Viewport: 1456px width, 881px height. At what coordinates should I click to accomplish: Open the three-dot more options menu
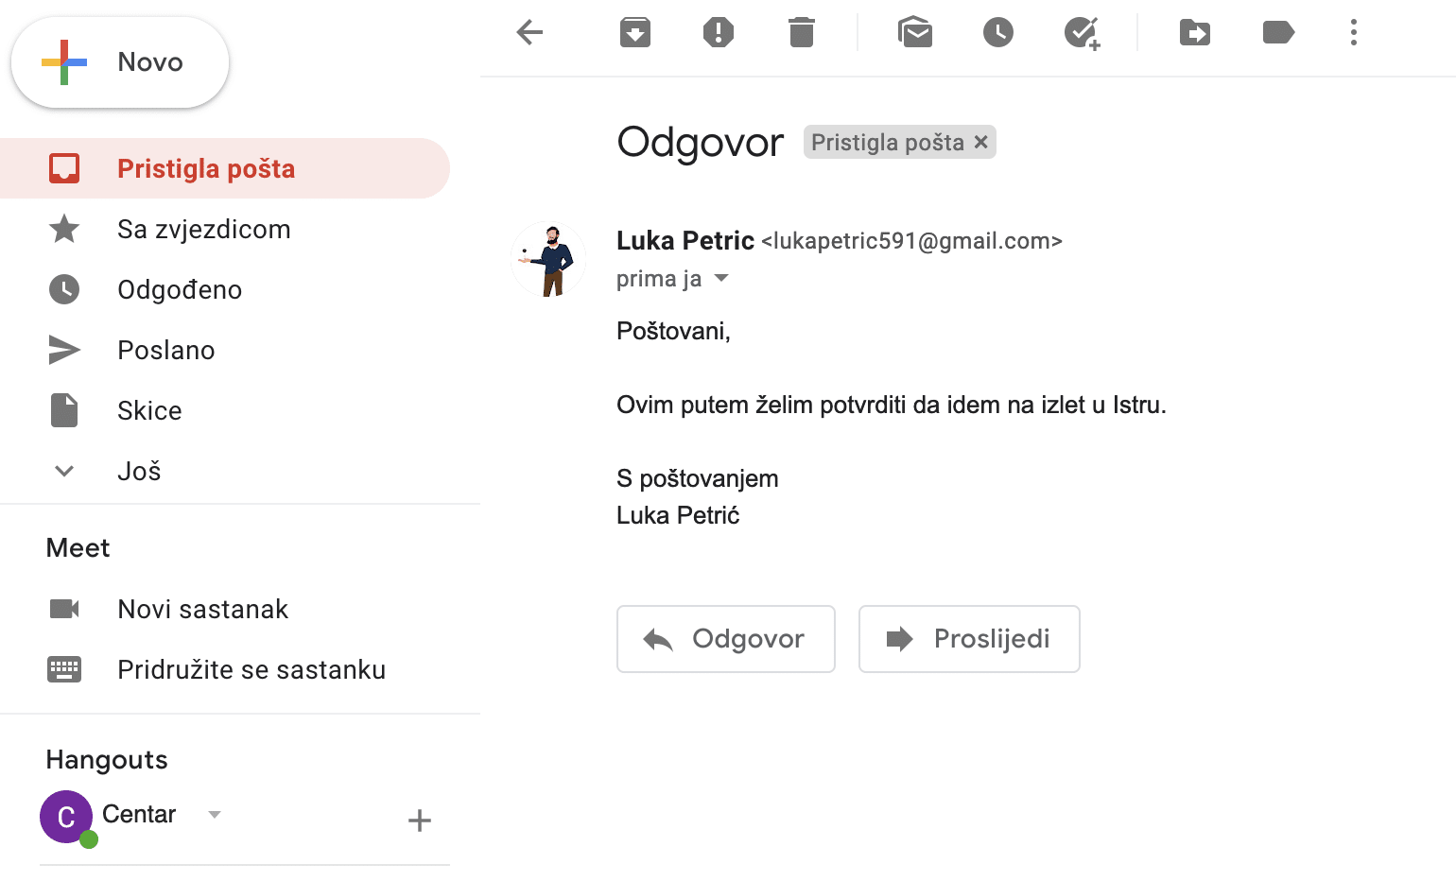click(x=1353, y=33)
